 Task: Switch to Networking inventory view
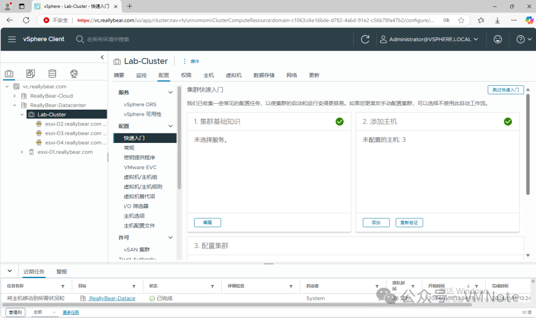coord(74,73)
